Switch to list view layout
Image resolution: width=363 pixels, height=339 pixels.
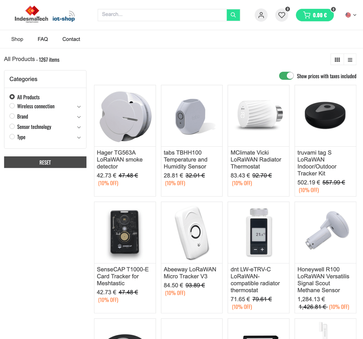[350, 60]
